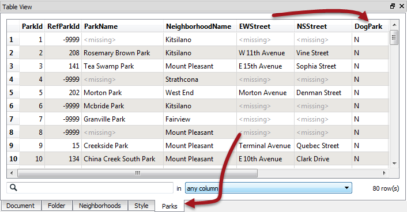Select row header 5
Screen dimensions: 407x212
coord(13,93)
